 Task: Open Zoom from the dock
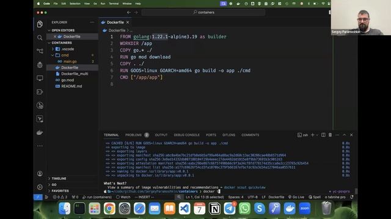(x=304, y=208)
